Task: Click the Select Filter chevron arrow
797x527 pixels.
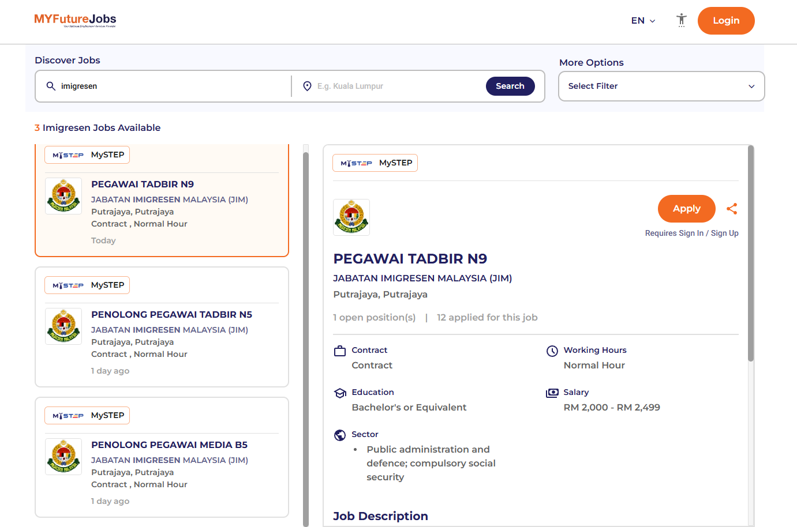Action: coord(751,86)
